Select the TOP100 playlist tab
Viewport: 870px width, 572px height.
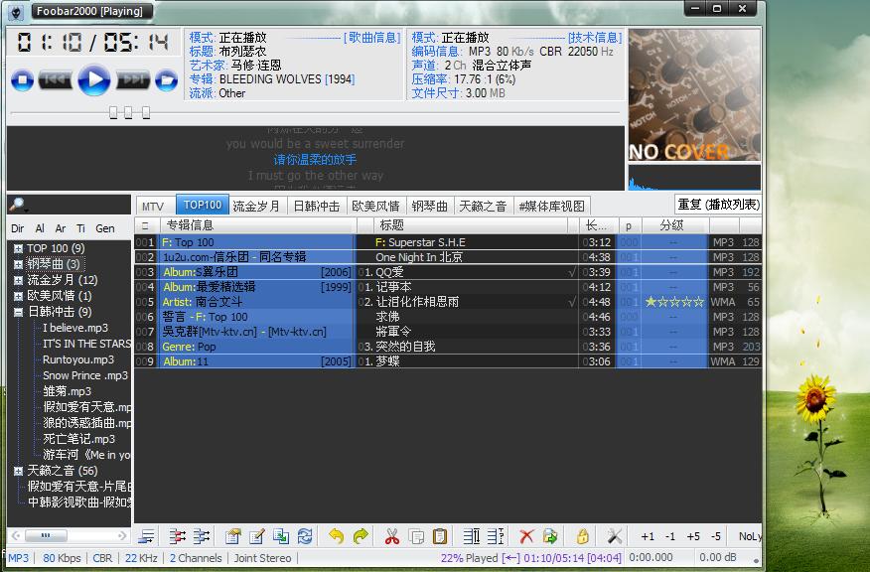[202, 205]
